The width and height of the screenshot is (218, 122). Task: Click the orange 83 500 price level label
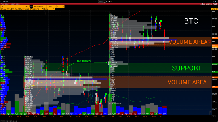[215, 45]
